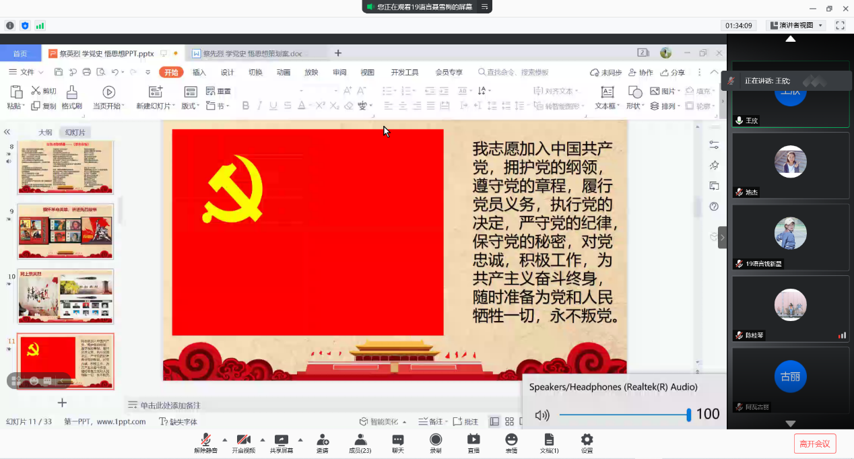This screenshot has height=459, width=854.
Task: Open the 审阅 review tab
Action: [339, 72]
